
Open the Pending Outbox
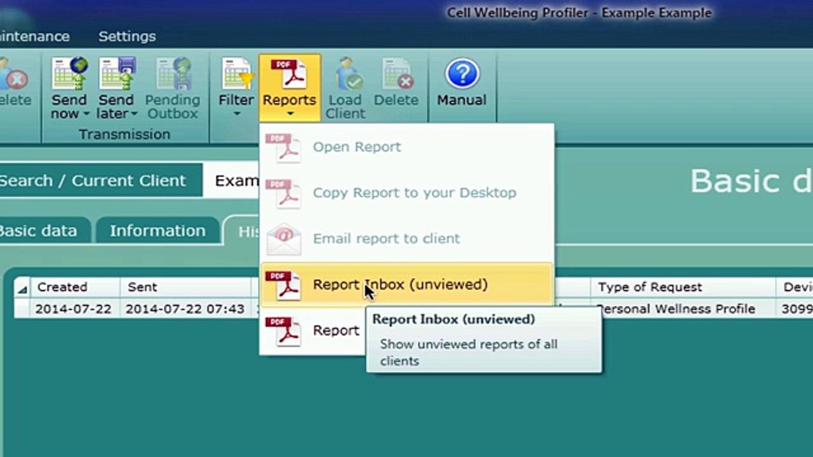(x=172, y=89)
